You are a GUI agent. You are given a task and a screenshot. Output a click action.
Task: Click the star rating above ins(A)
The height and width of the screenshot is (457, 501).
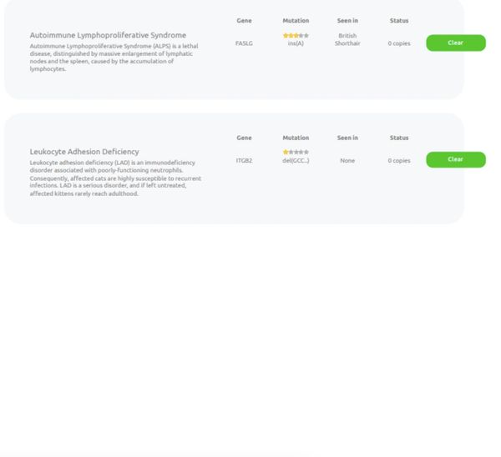click(296, 36)
